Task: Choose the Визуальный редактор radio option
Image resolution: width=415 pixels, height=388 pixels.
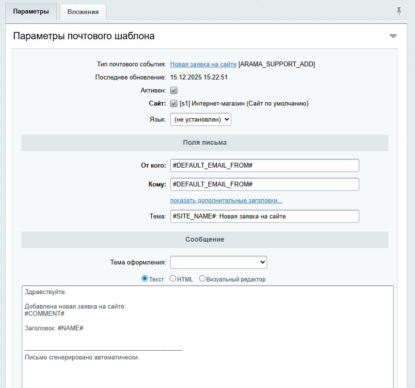Action: coord(202,279)
